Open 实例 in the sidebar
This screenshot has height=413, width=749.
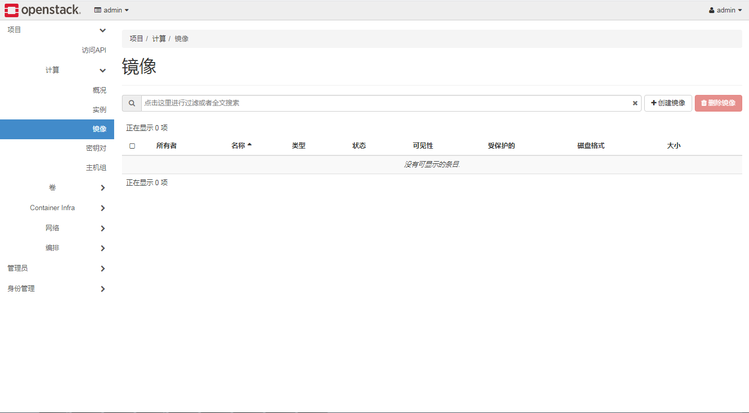pyautogui.click(x=100, y=110)
